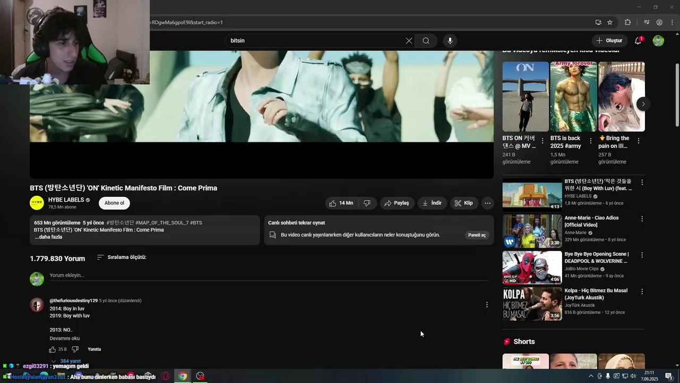Open options for Bring the pain on short

(x=638, y=141)
